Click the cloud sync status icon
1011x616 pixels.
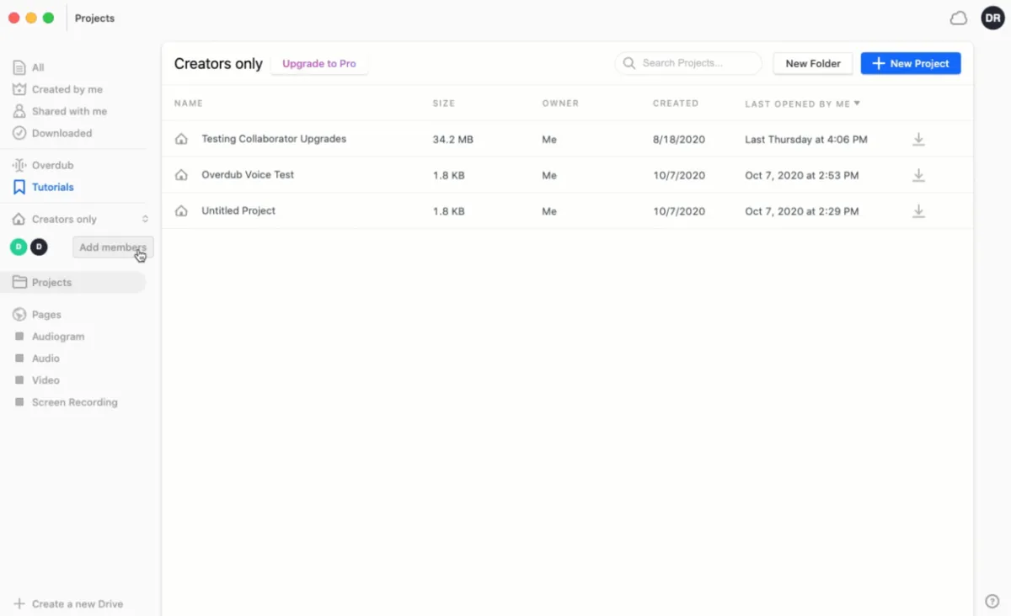click(958, 19)
